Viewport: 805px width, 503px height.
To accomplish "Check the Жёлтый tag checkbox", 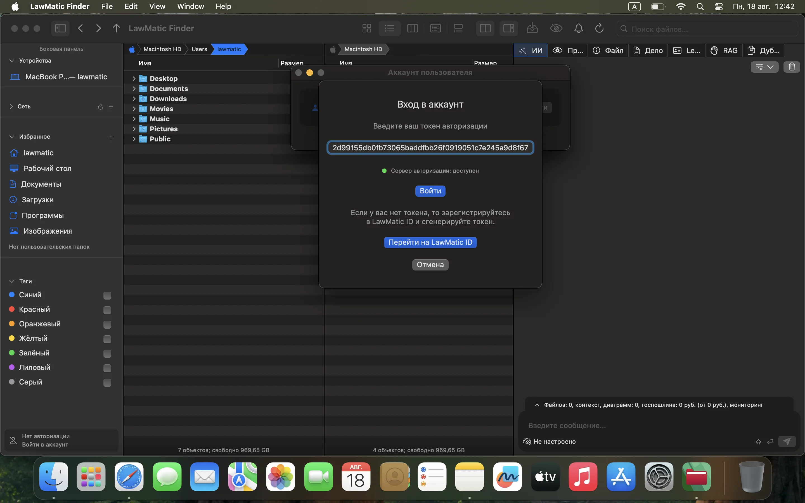I will (x=107, y=339).
